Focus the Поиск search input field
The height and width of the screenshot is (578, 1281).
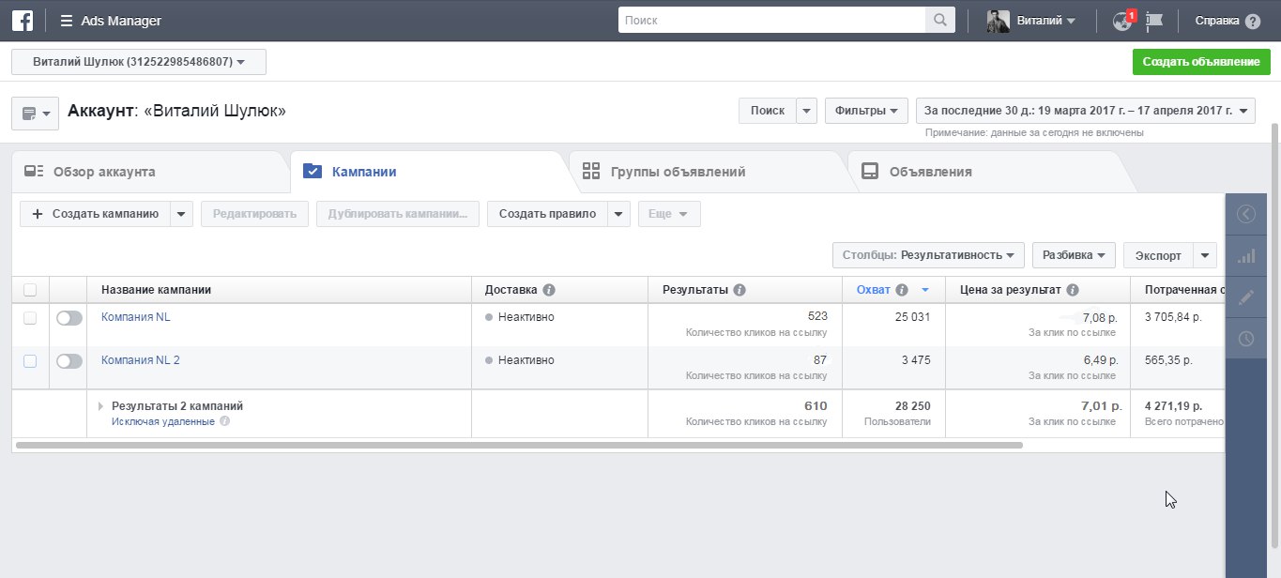pos(771,20)
